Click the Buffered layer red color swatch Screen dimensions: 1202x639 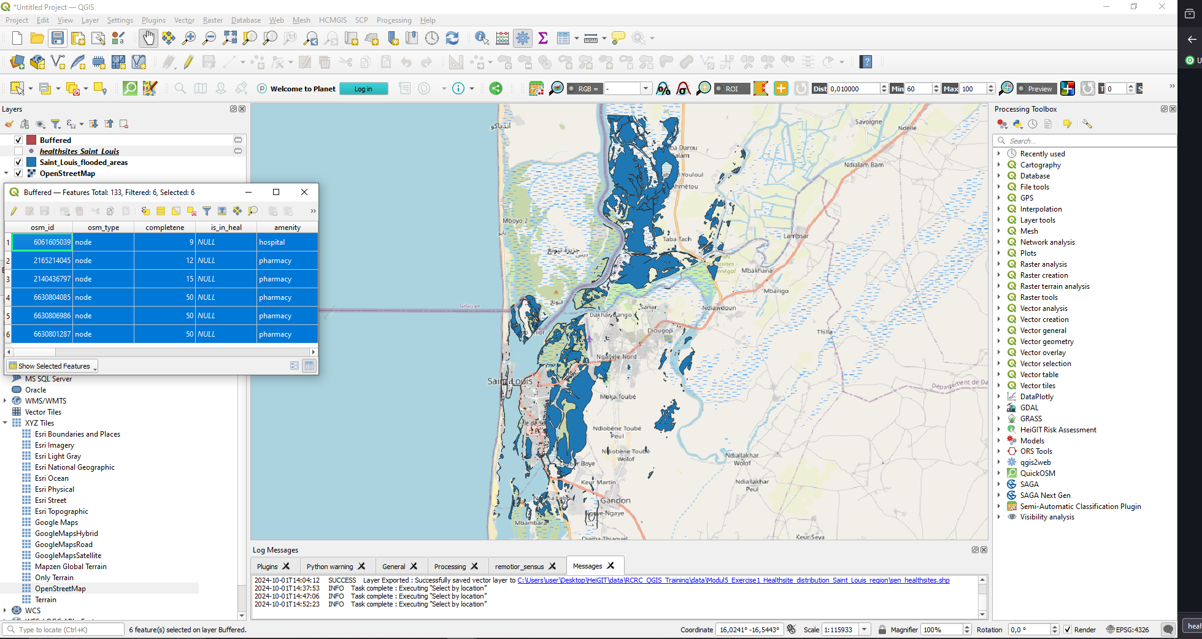pyautogui.click(x=31, y=140)
